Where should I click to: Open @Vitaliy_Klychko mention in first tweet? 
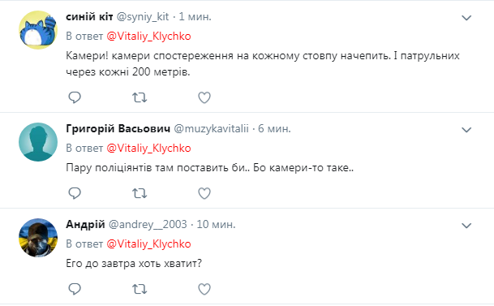[148, 37]
